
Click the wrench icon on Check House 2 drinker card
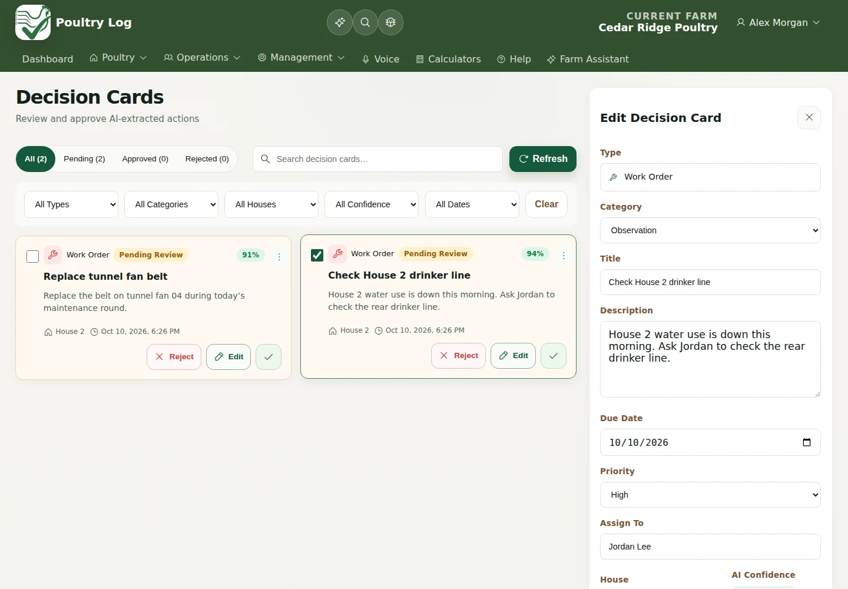click(x=337, y=254)
